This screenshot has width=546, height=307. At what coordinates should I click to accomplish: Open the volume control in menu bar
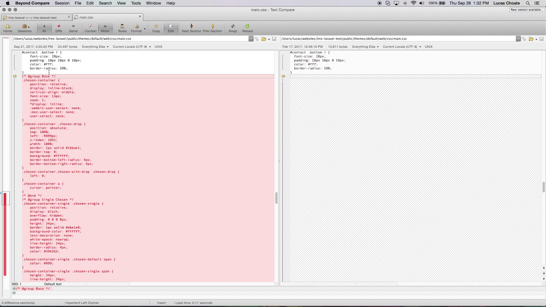[x=422, y=3]
